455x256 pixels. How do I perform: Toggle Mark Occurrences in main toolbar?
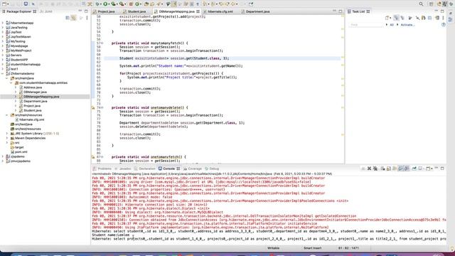click(x=174, y=4)
